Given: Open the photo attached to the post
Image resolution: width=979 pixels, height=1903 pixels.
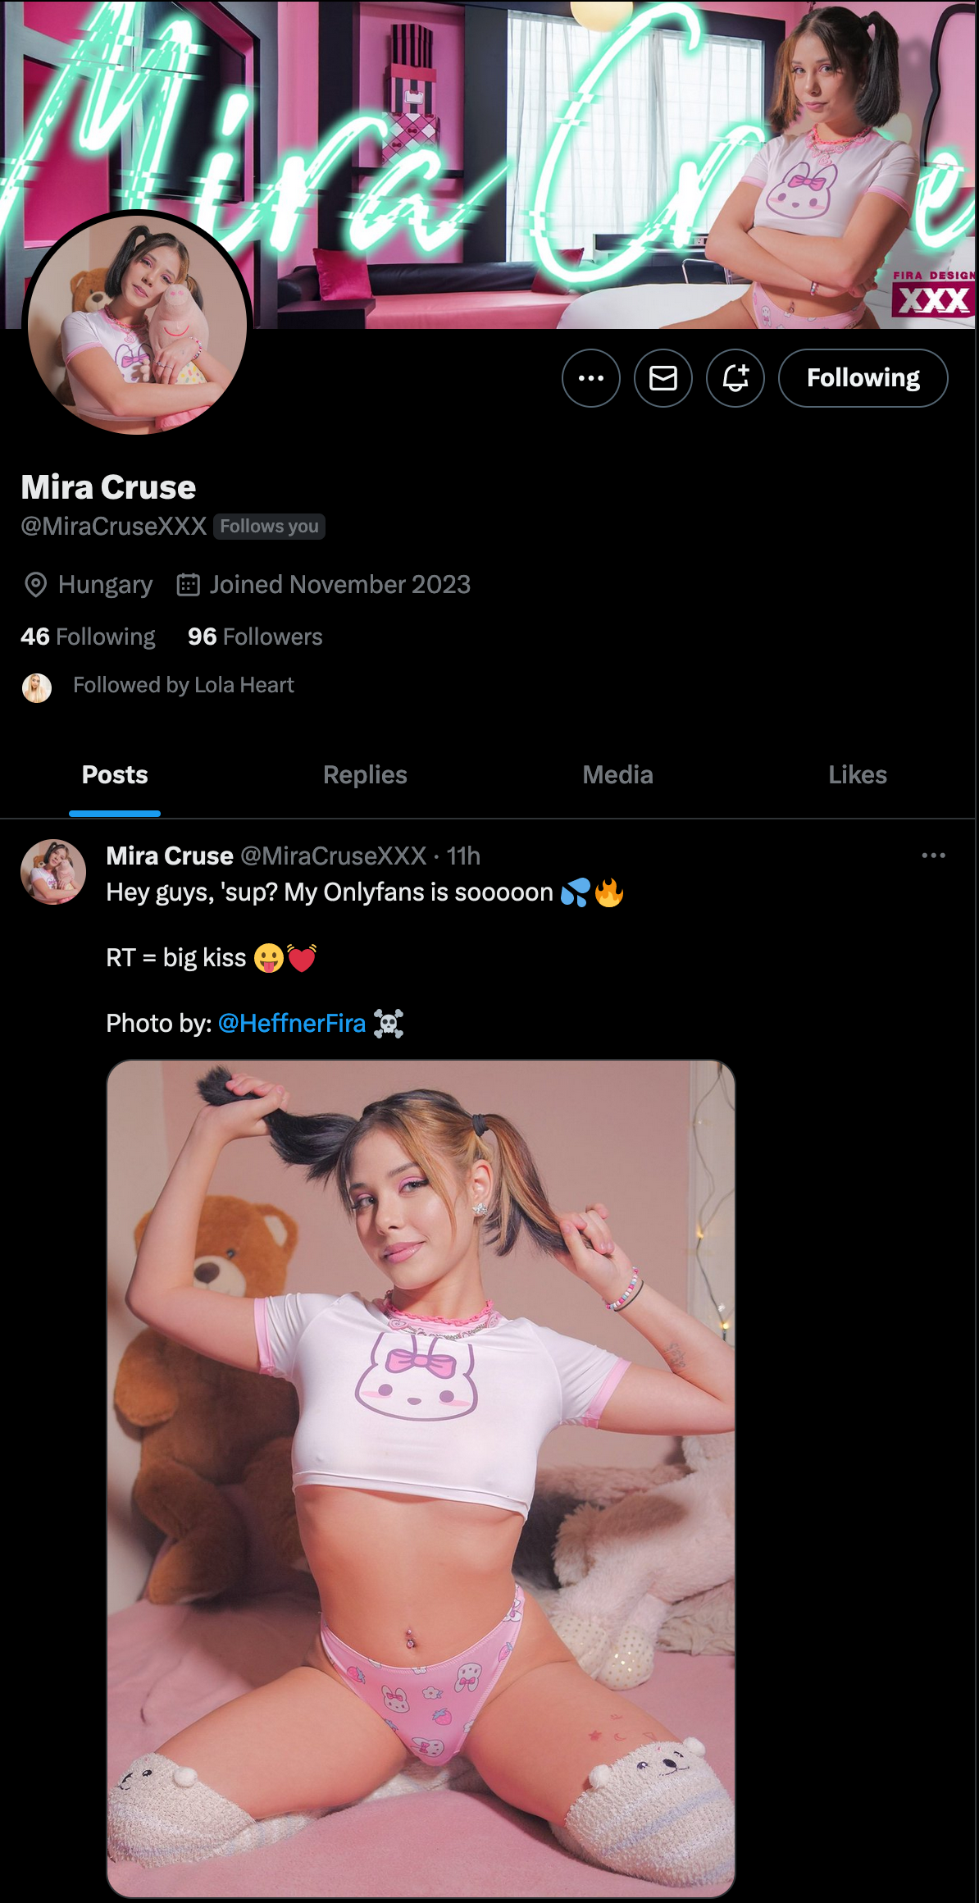Looking at the screenshot, I should (x=421, y=1478).
